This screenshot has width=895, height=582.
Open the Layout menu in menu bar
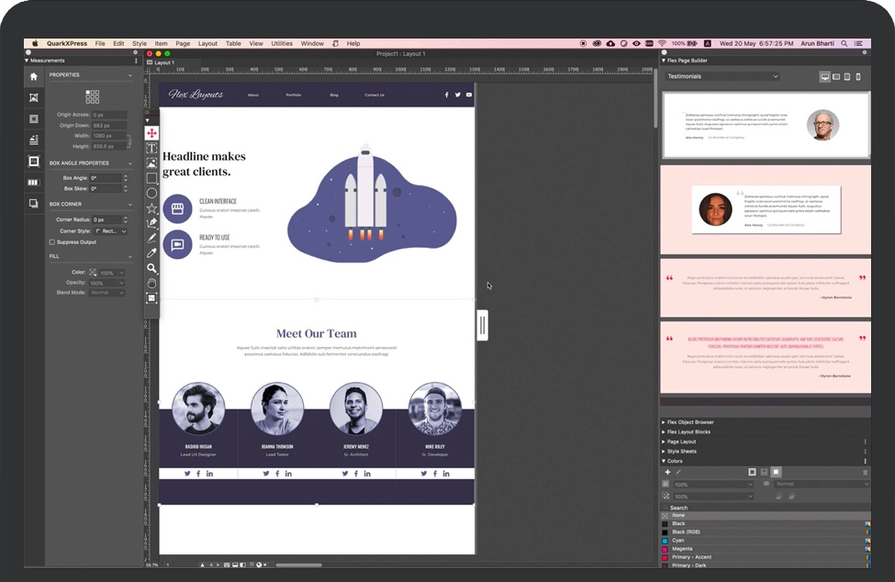[208, 43]
